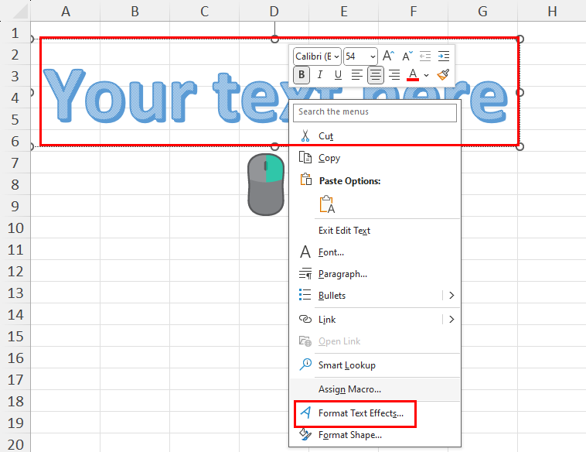The width and height of the screenshot is (586, 452).
Task: Open Format Text Effects... entry
Action: [375, 413]
